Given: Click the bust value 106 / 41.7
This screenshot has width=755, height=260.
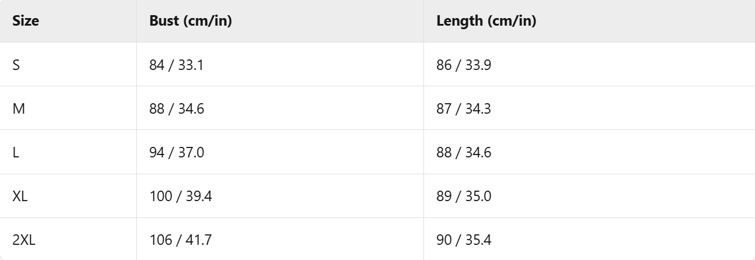Looking at the screenshot, I should pos(180,240).
